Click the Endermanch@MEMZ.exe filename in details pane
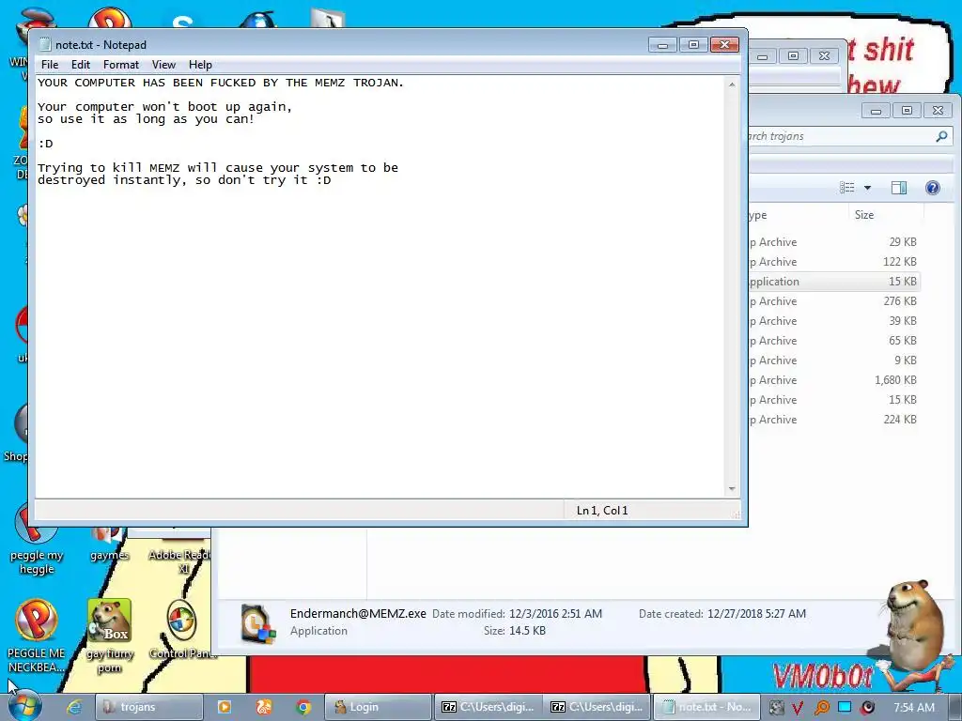 [358, 613]
